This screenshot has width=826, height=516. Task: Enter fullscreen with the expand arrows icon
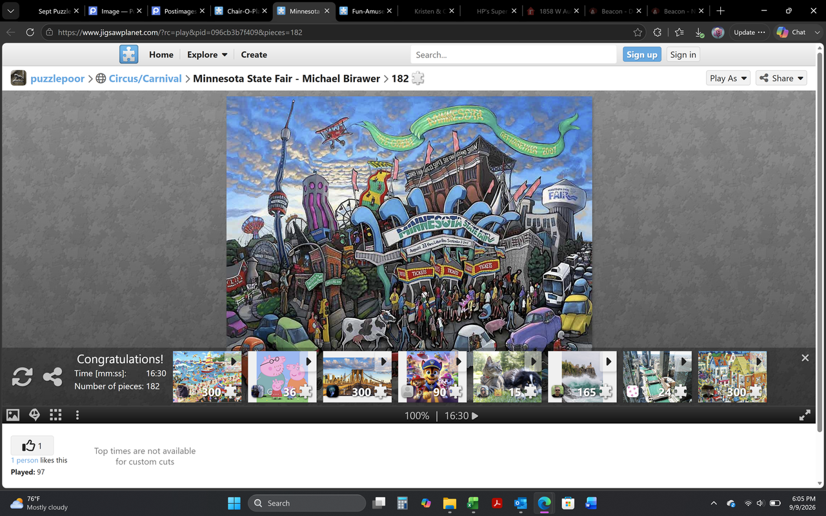(x=805, y=415)
